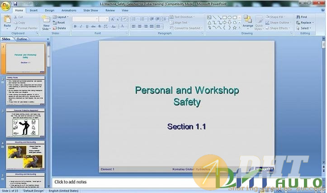Click Delete slide button
This screenshot has width=327, height=193.
click(59, 28)
